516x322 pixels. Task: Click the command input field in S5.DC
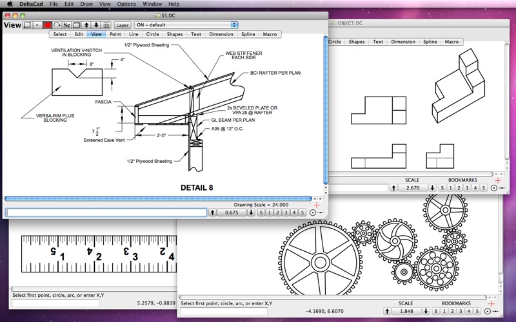[106, 212]
